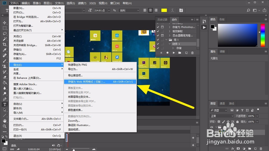Viewport: 269px width, 151px height.
Task: Click the play selection button in Actions panel
Action: coord(174,53)
